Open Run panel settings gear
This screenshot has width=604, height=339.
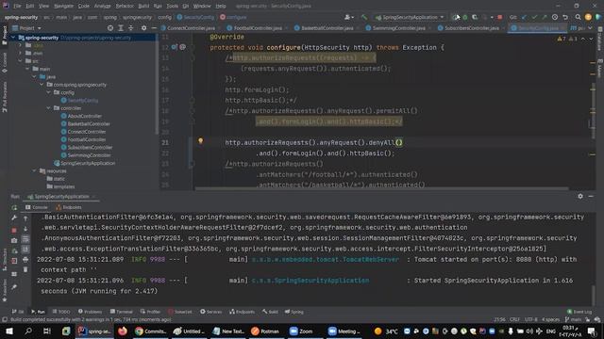pos(580,196)
